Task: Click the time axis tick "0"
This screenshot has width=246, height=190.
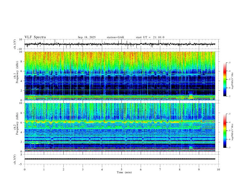Action: pyautogui.click(x=25, y=170)
